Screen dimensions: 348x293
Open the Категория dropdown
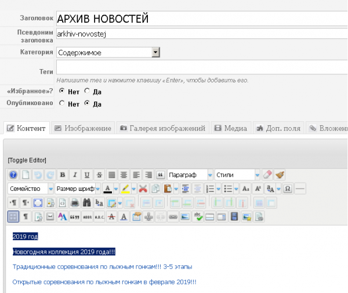tap(108, 53)
